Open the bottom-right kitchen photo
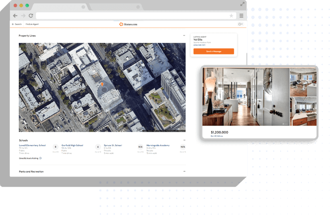This screenshot has height=215, width=330. tap(303, 112)
